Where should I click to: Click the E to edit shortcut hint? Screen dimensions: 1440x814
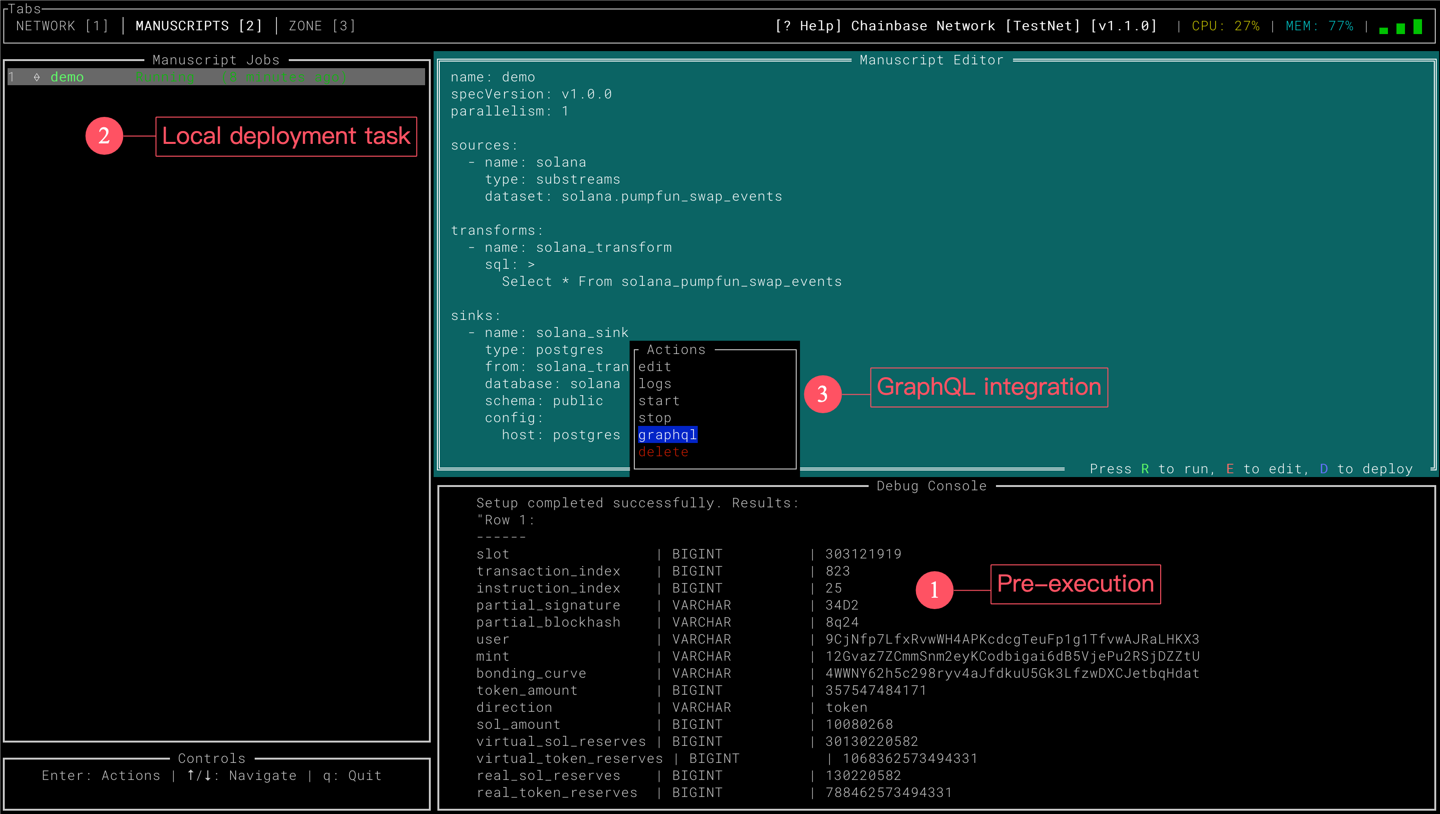[x=1264, y=469]
